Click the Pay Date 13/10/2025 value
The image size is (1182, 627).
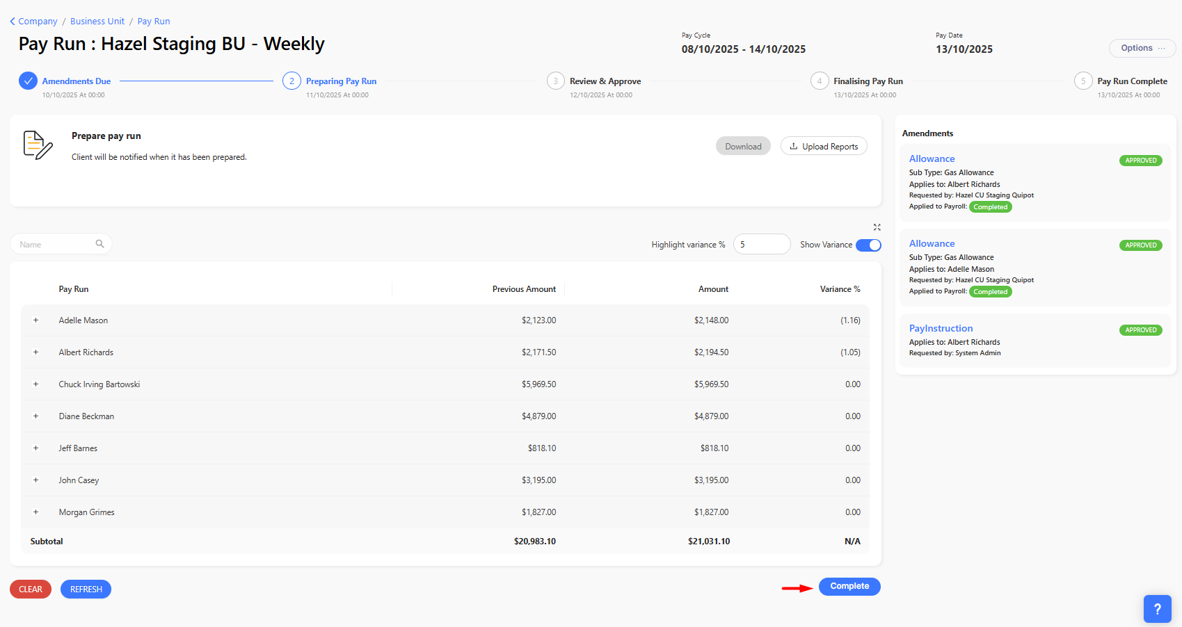tap(964, 49)
